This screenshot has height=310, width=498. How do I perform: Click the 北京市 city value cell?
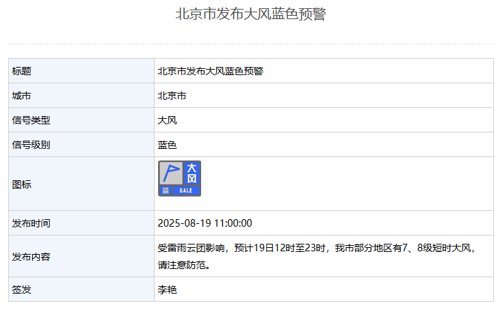click(x=172, y=96)
